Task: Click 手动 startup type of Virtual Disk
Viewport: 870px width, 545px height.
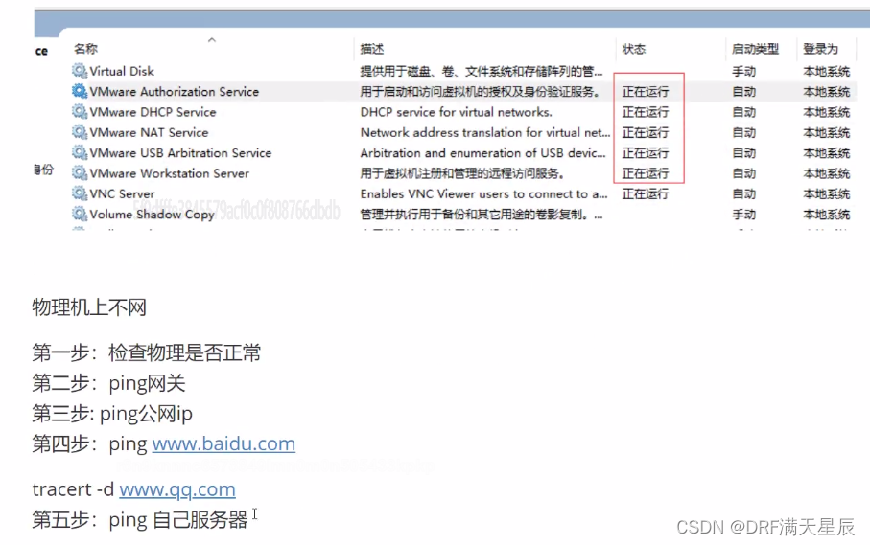Action: pos(744,72)
